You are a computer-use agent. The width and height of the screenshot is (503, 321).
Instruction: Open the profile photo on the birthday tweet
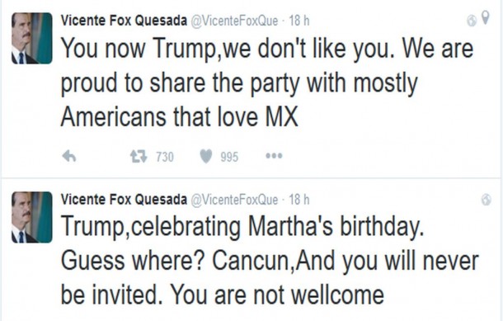point(32,217)
